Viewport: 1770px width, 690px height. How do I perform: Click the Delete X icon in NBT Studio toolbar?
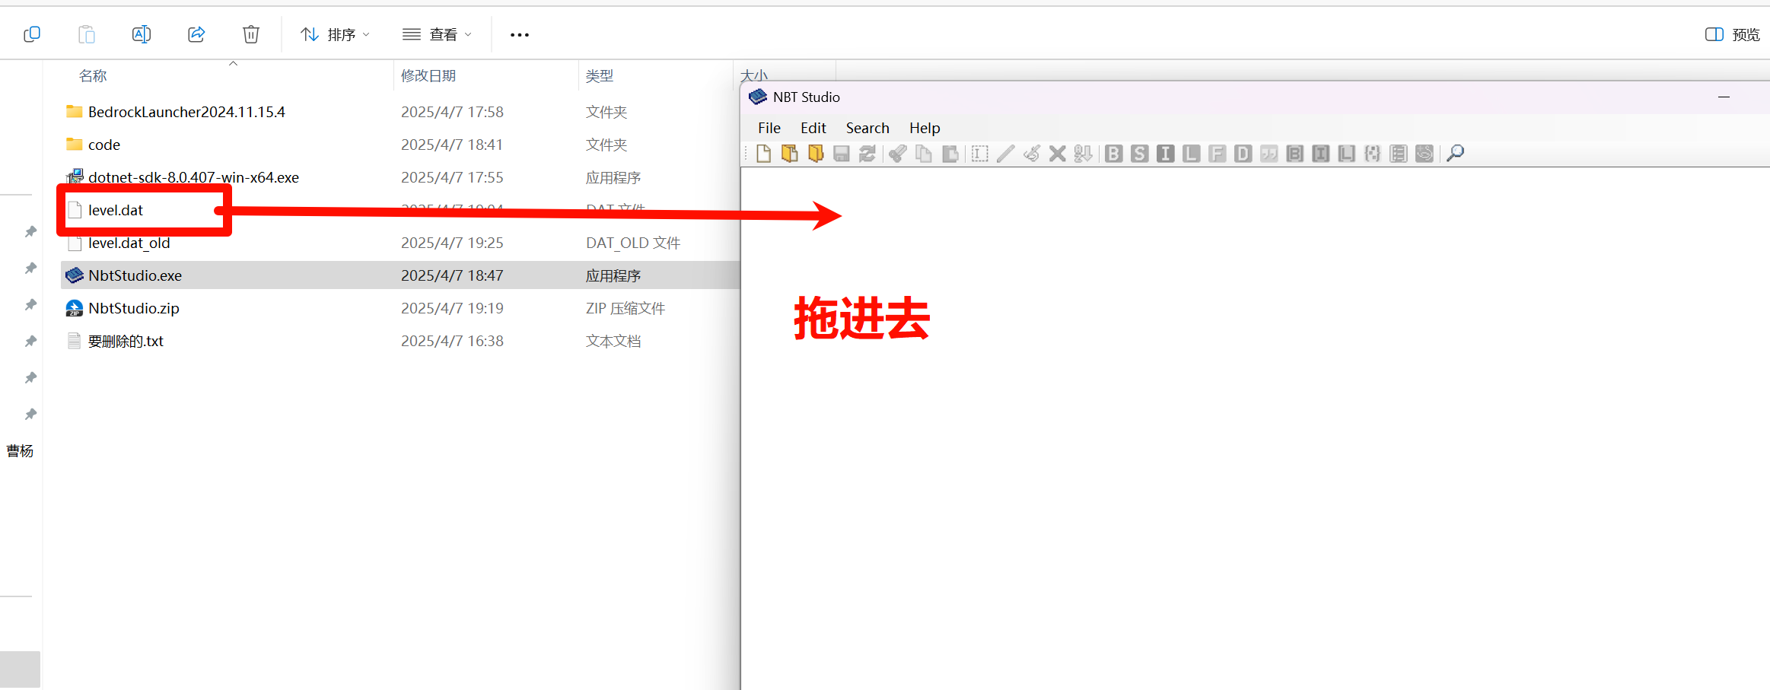[1057, 154]
